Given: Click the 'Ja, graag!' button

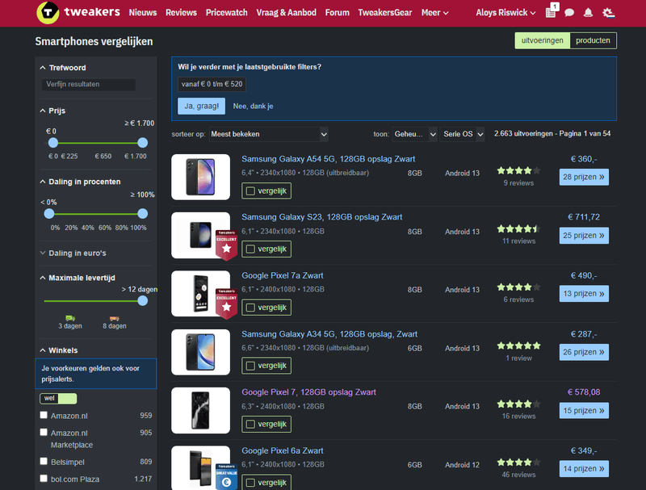Looking at the screenshot, I should [x=201, y=107].
